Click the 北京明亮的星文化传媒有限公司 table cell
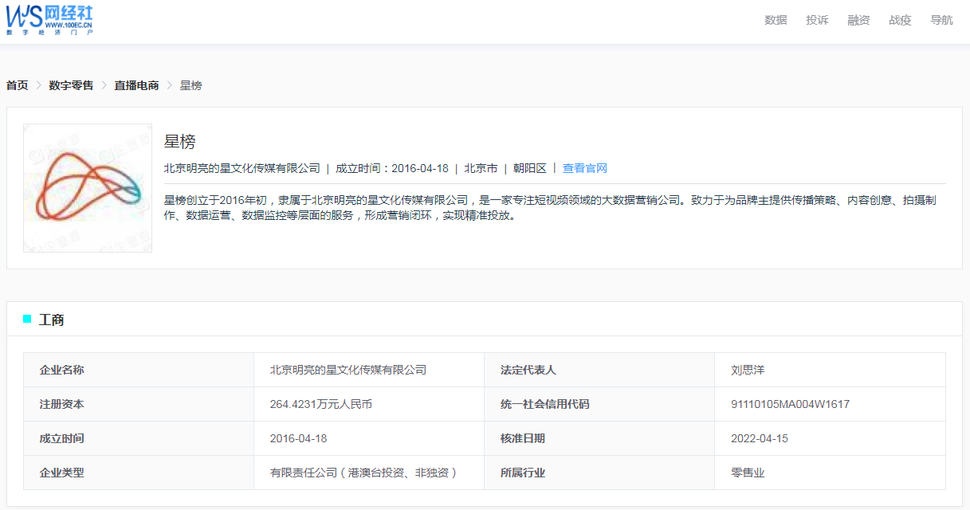The image size is (970, 510). click(369, 370)
